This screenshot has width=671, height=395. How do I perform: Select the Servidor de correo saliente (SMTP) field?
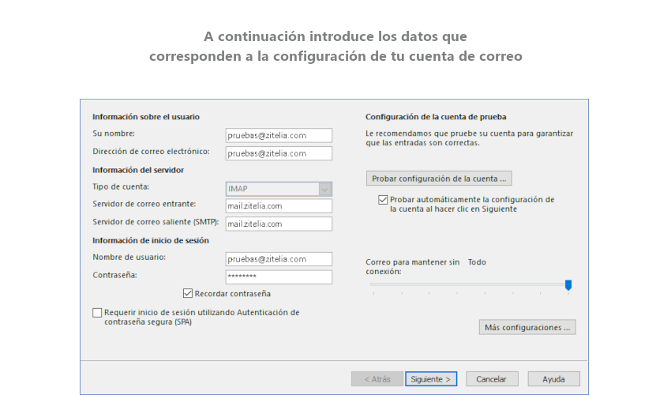(x=279, y=224)
